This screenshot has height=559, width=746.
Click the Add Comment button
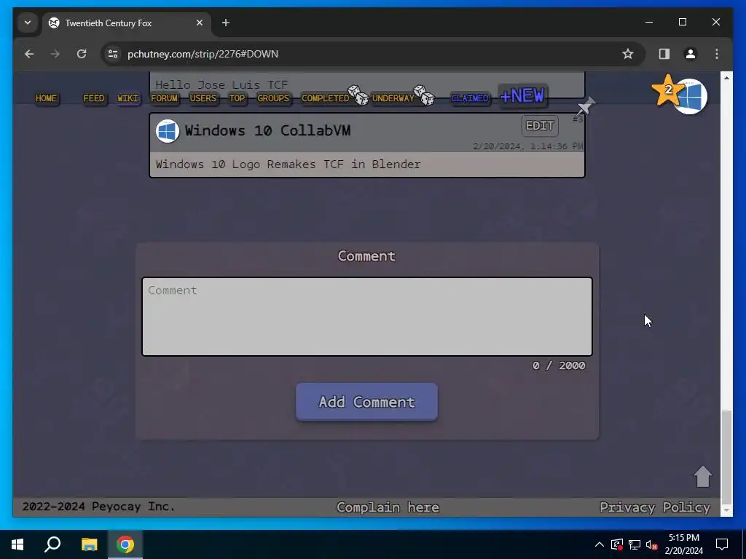[367, 402]
